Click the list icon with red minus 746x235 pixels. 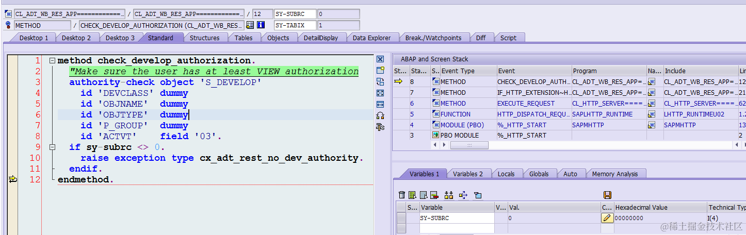pos(434,195)
